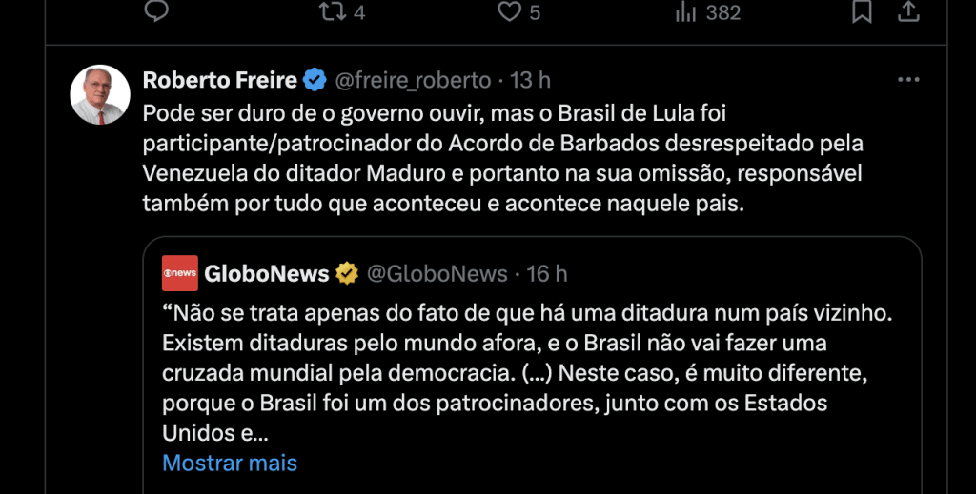Bookmark the tweet above Roberto Freire's post
This screenshot has width=976, height=494.
(862, 11)
